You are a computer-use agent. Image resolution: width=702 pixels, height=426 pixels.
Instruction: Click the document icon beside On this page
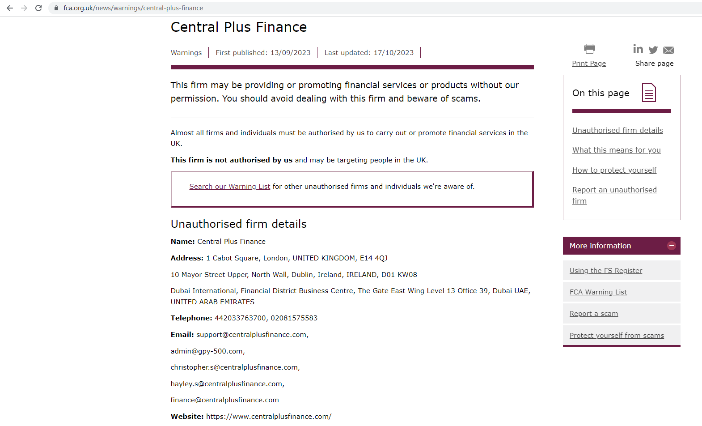point(649,93)
